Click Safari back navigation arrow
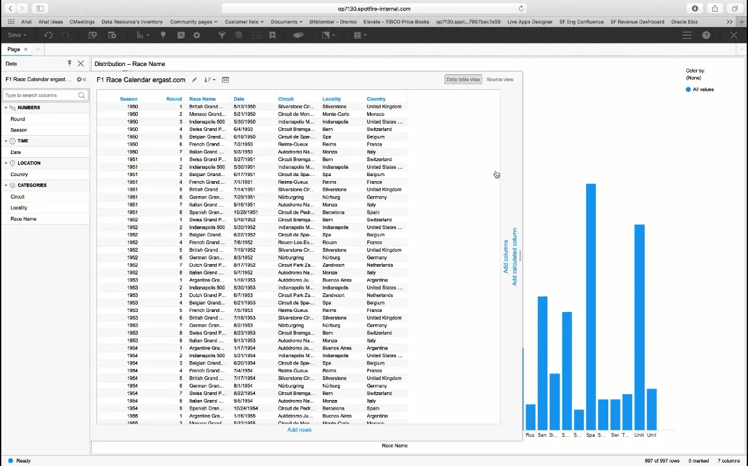 10,8
